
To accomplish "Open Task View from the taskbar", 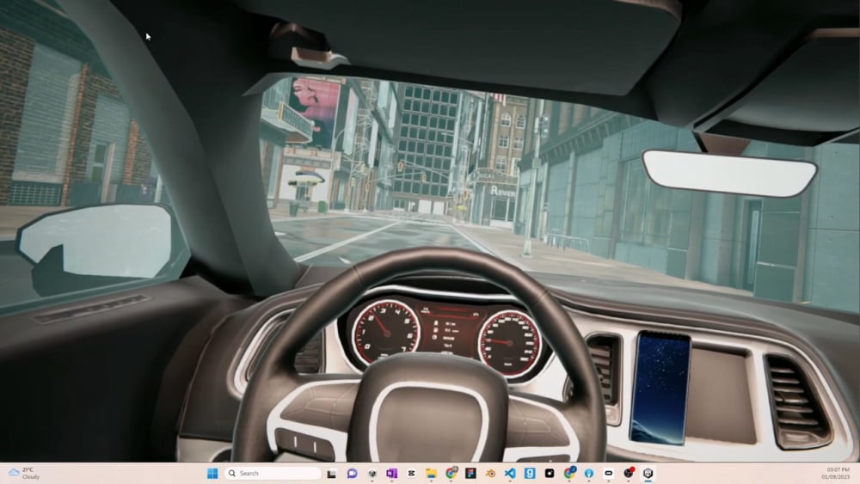I will [331, 474].
